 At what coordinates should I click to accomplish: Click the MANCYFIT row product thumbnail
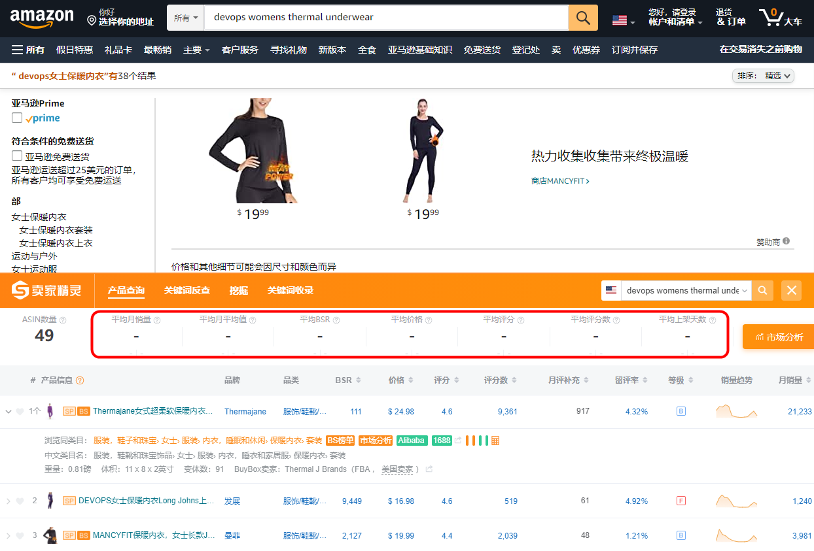click(x=50, y=536)
